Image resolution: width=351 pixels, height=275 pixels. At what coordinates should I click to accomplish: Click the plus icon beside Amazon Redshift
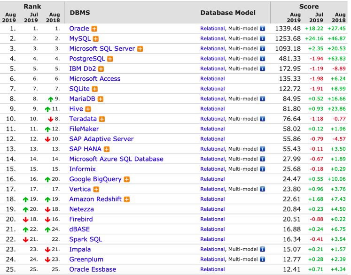click(x=126, y=199)
